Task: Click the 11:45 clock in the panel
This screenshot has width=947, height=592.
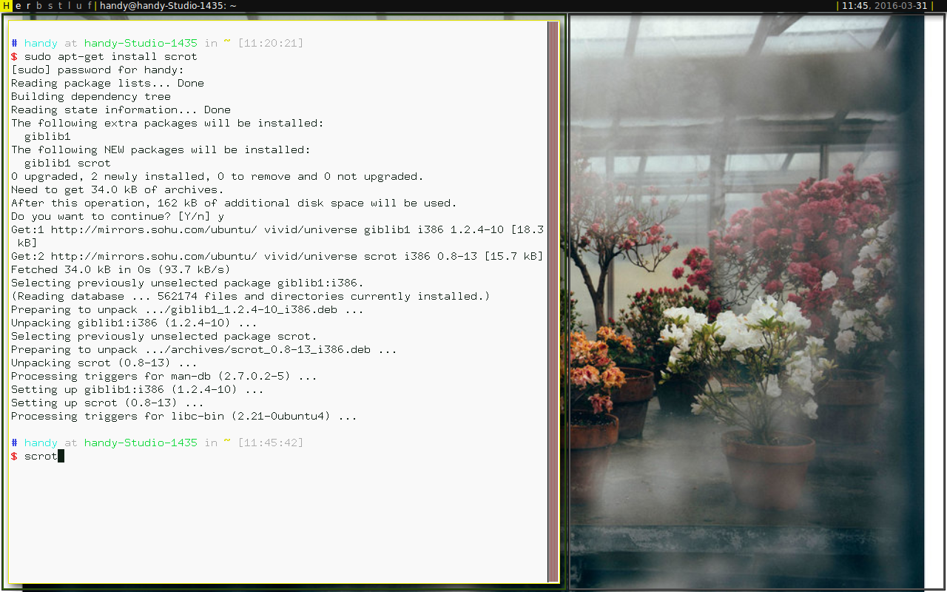Action: point(855,5)
